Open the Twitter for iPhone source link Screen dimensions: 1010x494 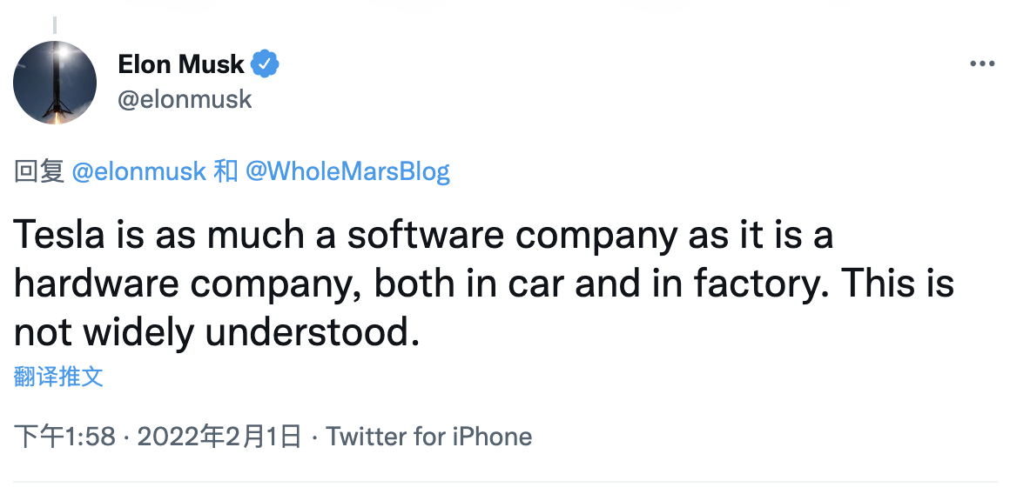pos(428,436)
